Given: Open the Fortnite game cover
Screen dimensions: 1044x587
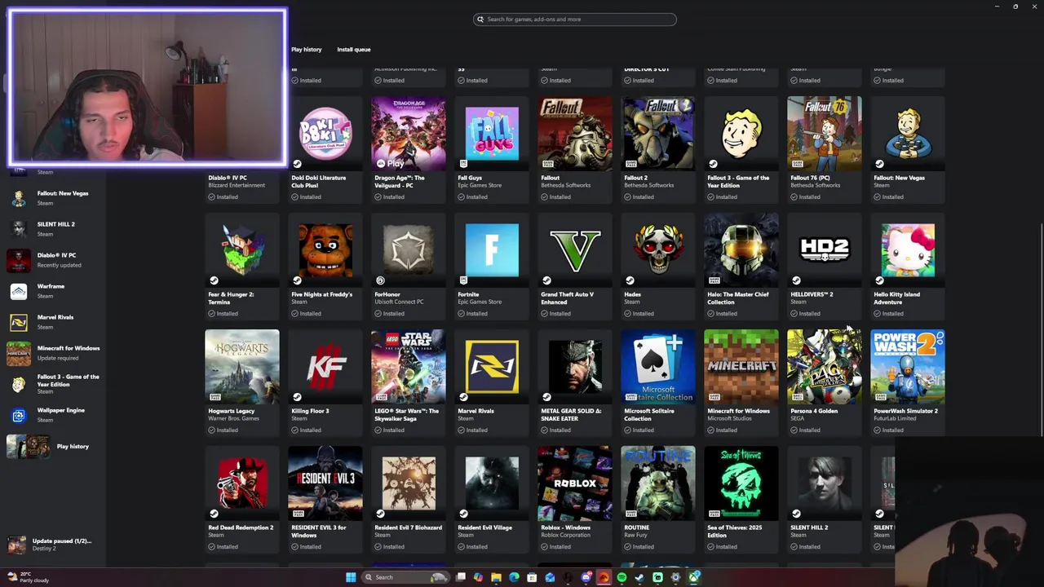Looking at the screenshot, I should click(492, 250).
